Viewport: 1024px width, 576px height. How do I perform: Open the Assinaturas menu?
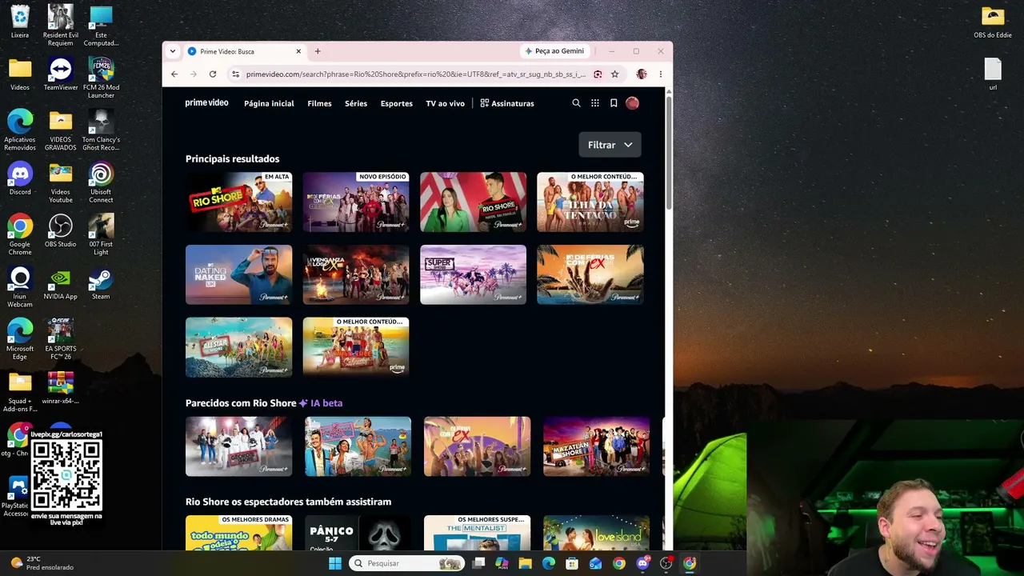[x=507, y=103]
